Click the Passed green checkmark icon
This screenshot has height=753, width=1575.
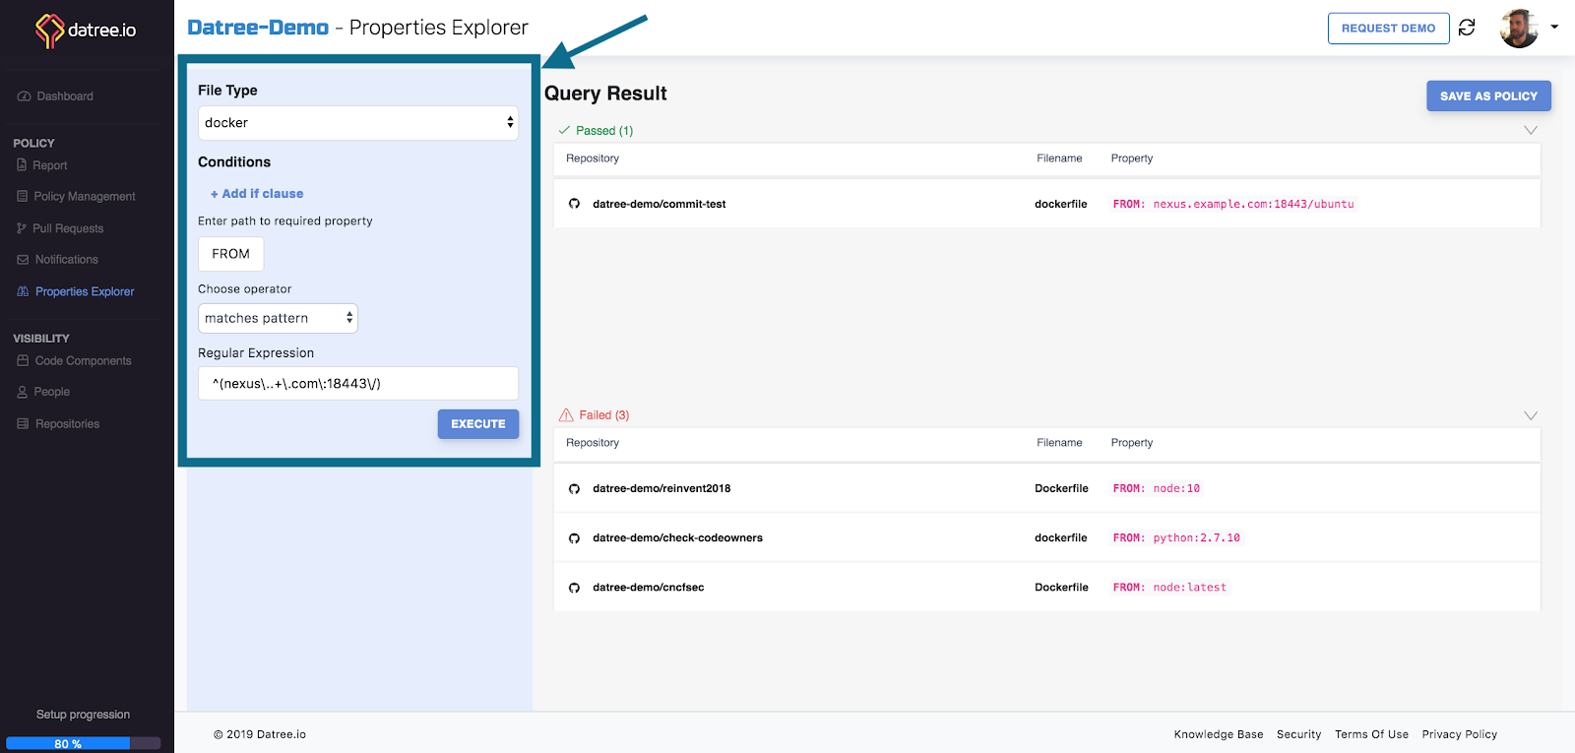(x=564, y=130)
